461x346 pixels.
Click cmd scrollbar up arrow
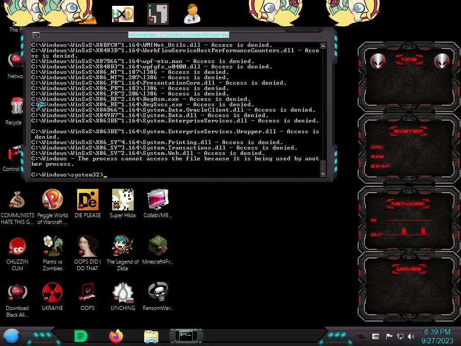pyautogui.click(x=323, y=46)
